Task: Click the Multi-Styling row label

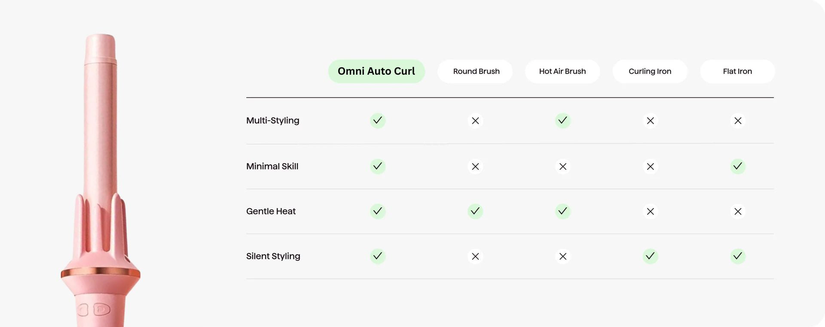Action: (273, 121)
